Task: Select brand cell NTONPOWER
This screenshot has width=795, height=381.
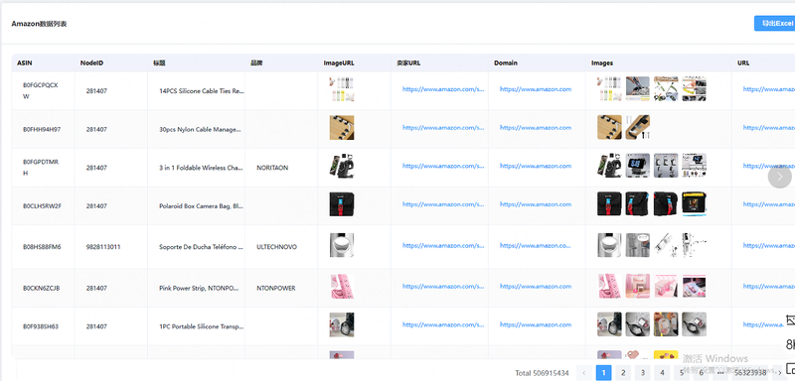Action: coord(276,289)
